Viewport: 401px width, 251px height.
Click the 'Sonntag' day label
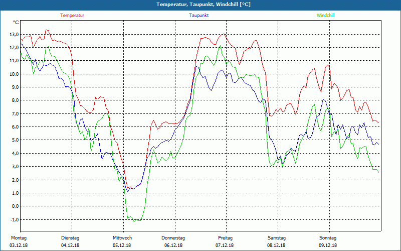tap(328, 238)
